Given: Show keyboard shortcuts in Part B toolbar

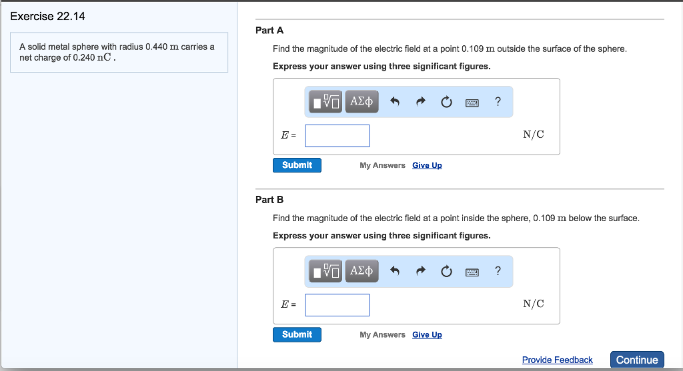Looking at the screenshot, I should click(472, 272).
